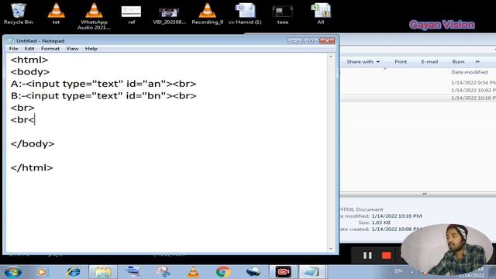Show hidden tray icons arrow
This screenshot has width=496, height=279.
click(x=412, y=272)
